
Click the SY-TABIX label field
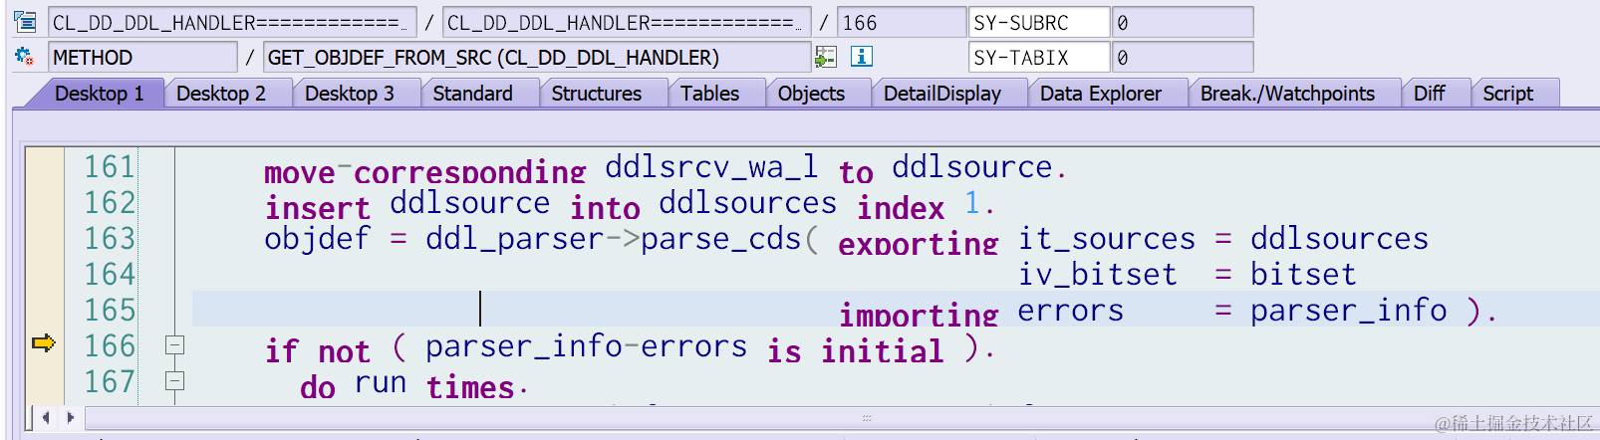[x=1039, y=57]
